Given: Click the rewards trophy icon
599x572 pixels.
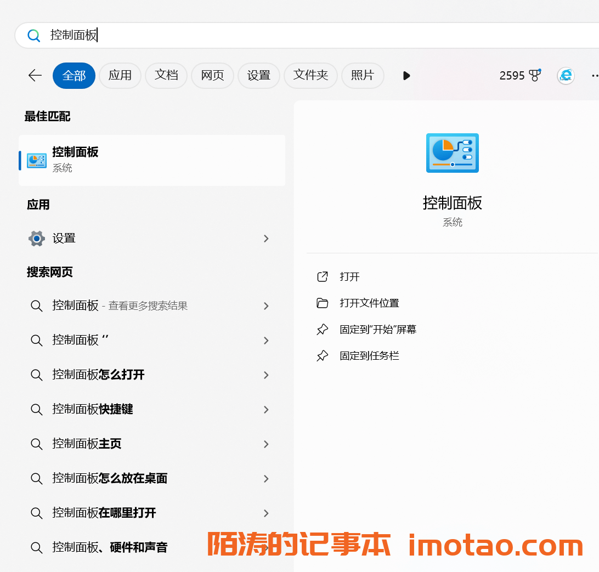Looking at the screenshot, I should pos(535,76).
